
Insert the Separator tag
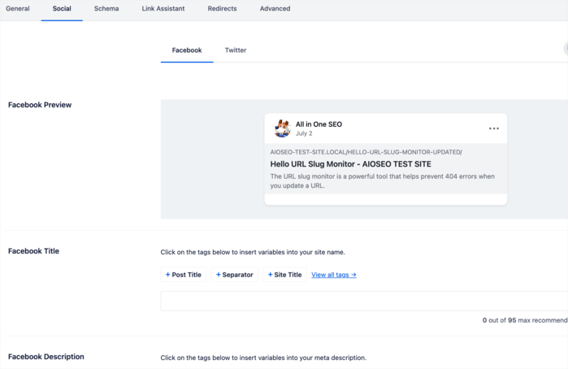(234, 275)
